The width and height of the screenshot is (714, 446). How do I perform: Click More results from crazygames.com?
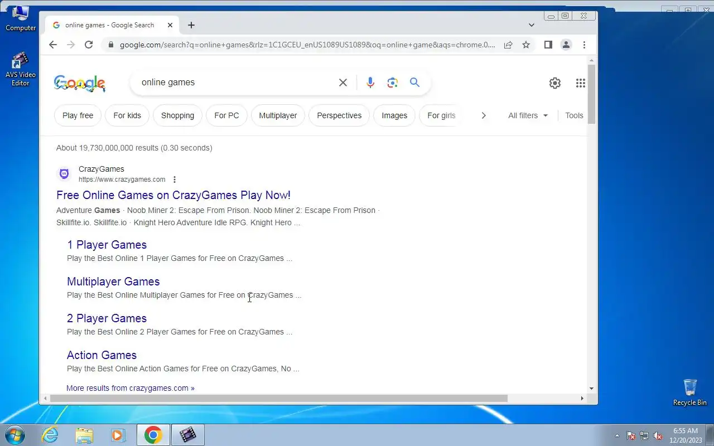131,388
